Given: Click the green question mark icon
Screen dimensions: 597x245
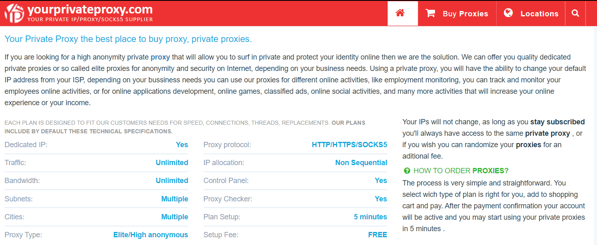Looking at the screenshot, I should (x=406, y=171).
